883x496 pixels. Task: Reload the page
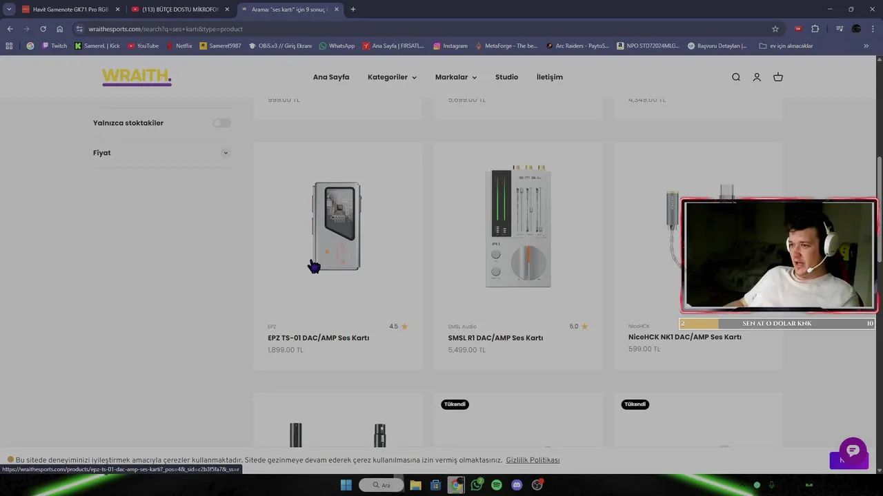(x=43, y=29)
